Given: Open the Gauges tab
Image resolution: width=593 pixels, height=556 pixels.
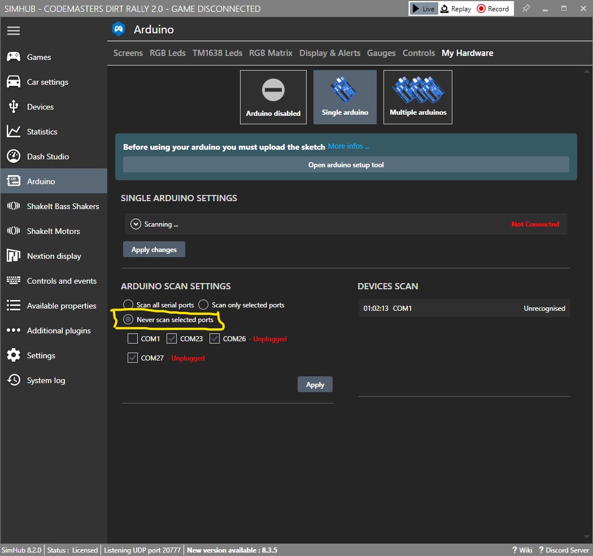Looking at the screenshot, I should (x=381, y=53).
